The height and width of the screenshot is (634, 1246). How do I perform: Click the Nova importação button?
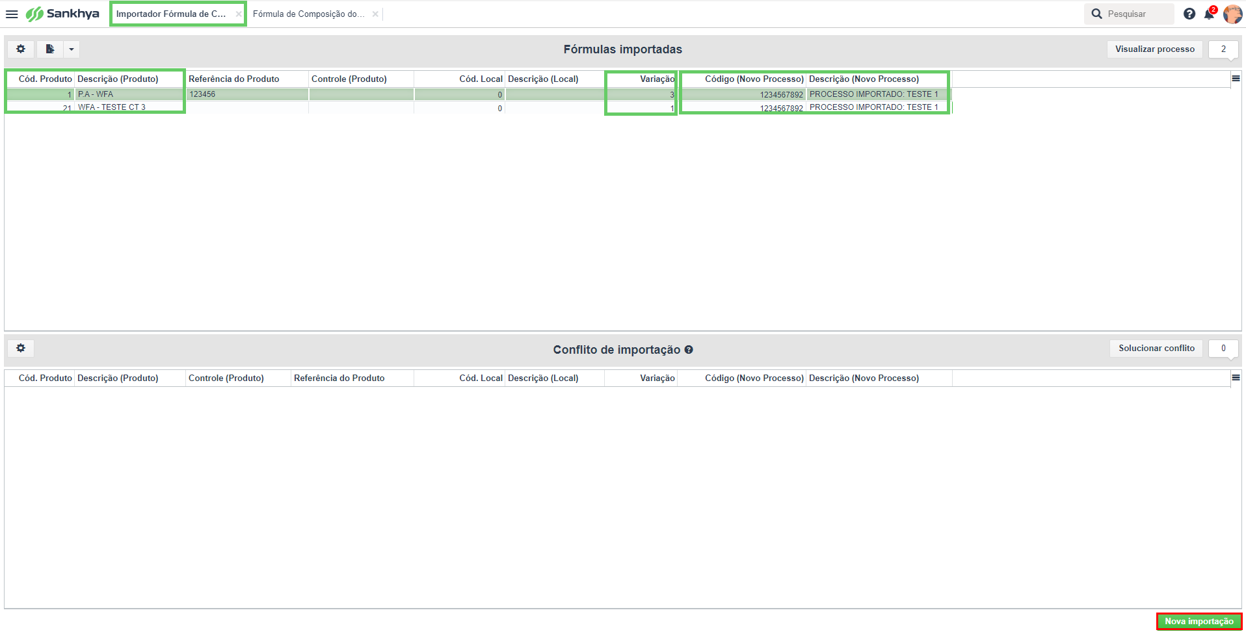[1199, 622]
